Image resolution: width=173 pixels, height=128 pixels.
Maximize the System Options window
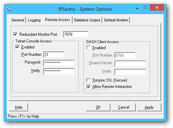[x=145, y=8]
